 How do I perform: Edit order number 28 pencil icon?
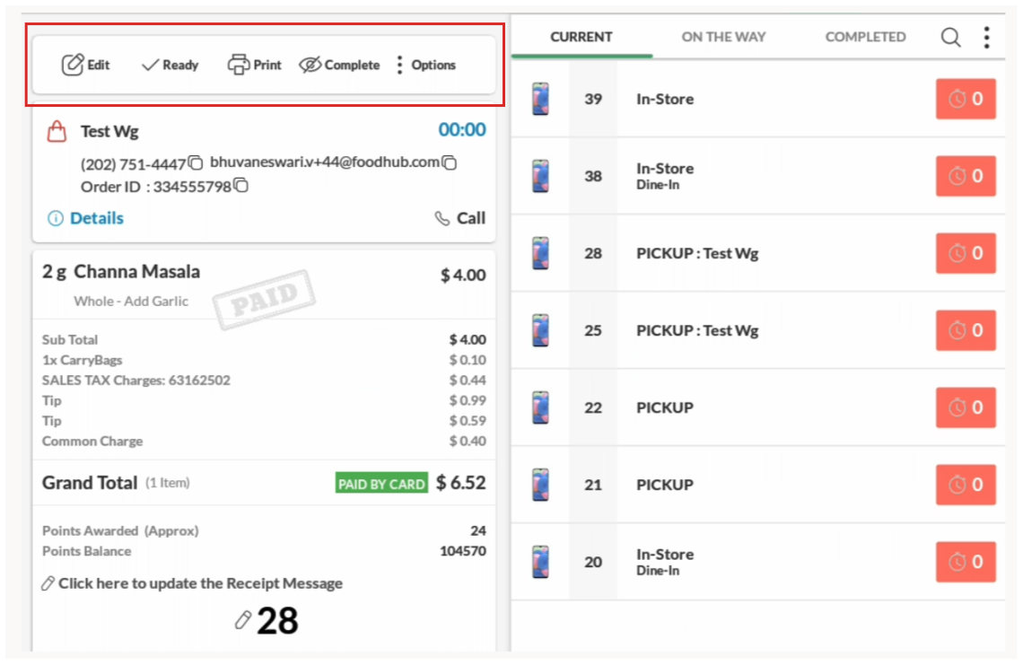[242, 620]
